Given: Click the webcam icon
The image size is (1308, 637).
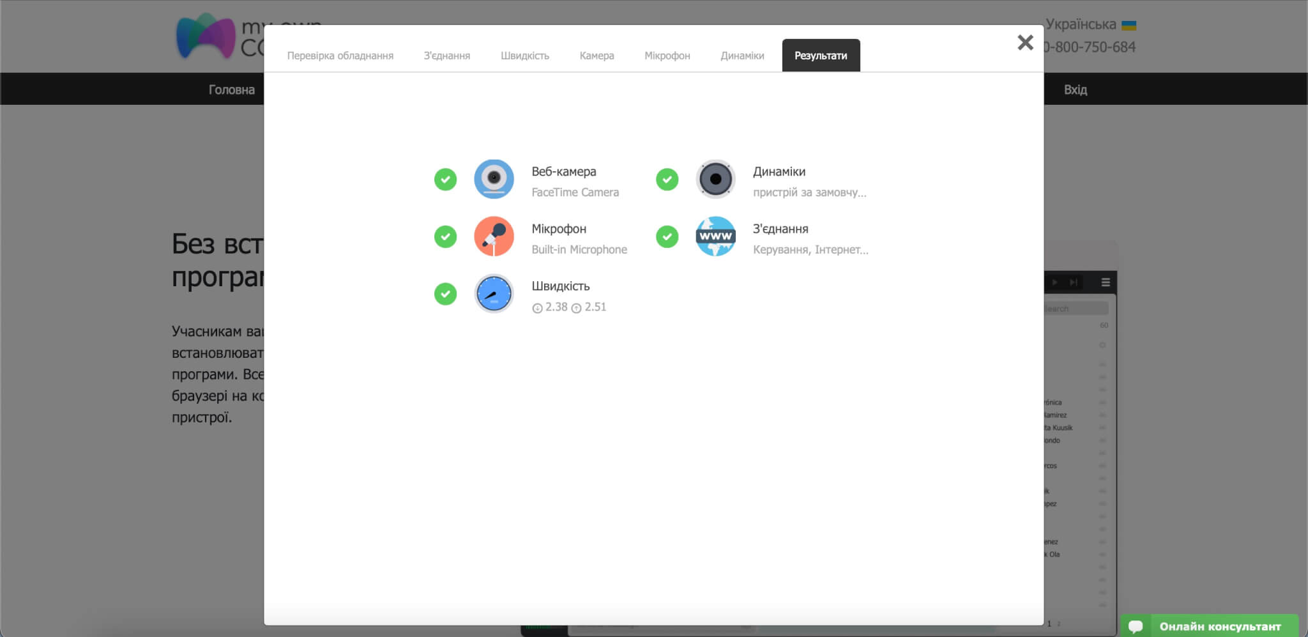Looking at the screenshot, I should point(494,180).
